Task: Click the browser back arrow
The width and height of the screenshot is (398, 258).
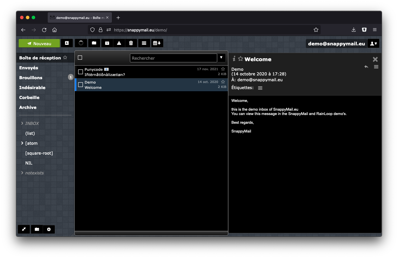Action: click(23, 30)
